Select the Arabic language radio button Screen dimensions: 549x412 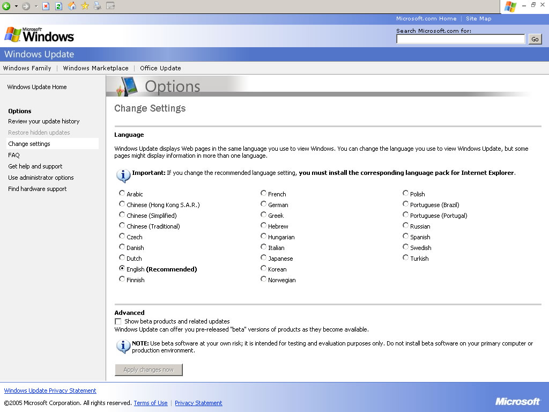tap(122, 193)
